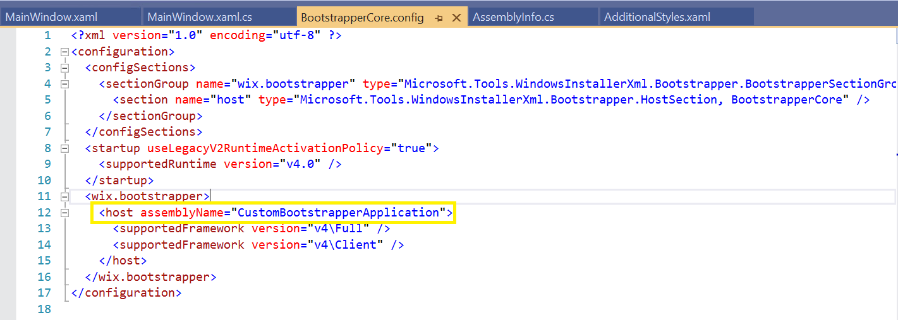The width and height of the screenshot is (898, 320).
Task: Collapse the sectionGroup node on line 4
Action: tap(64, 84)
